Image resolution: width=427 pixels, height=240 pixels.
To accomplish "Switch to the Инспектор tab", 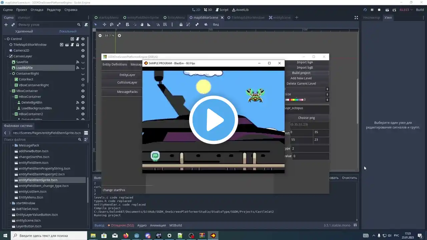I will [372, 18].
